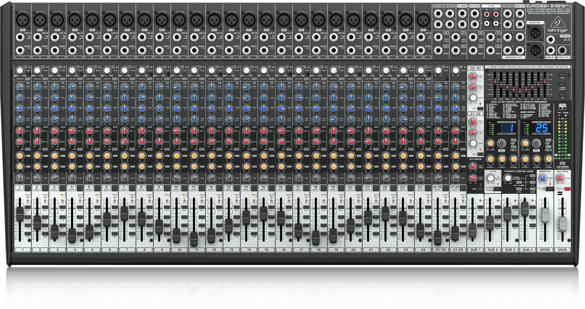This screenshot has width=585, height=309.
Task: Turn the FX 1 program select knob
Action: click(502, 144)
